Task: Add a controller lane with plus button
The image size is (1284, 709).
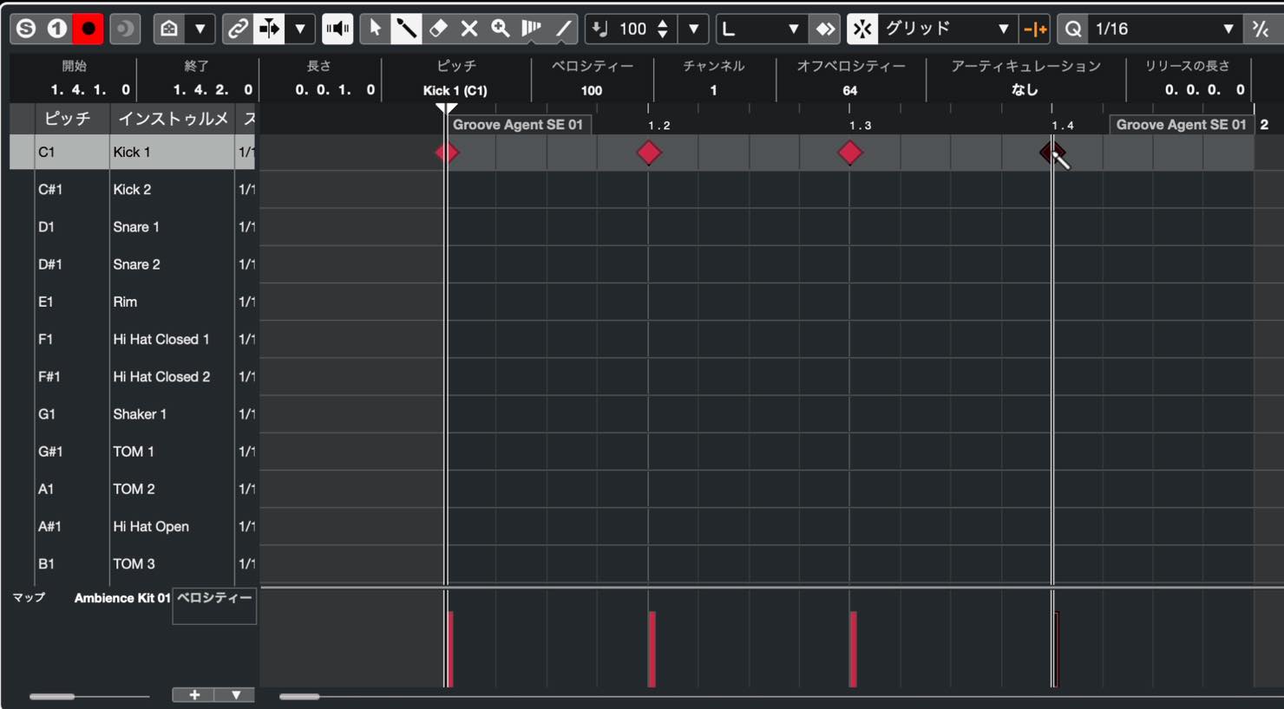Action: coord(194,695)
